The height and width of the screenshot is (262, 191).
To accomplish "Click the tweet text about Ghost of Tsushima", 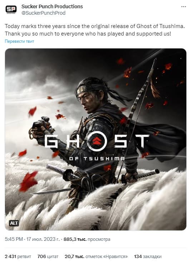I will (x=95, y=30).
